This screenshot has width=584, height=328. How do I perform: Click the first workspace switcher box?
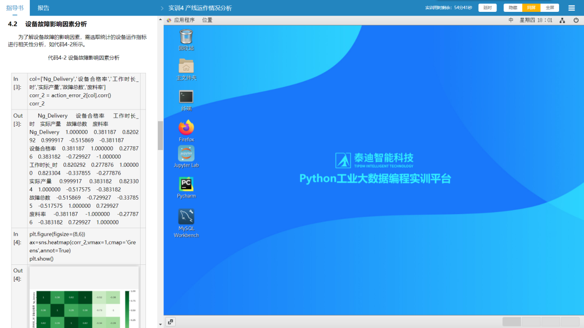[x=512, y=322]
